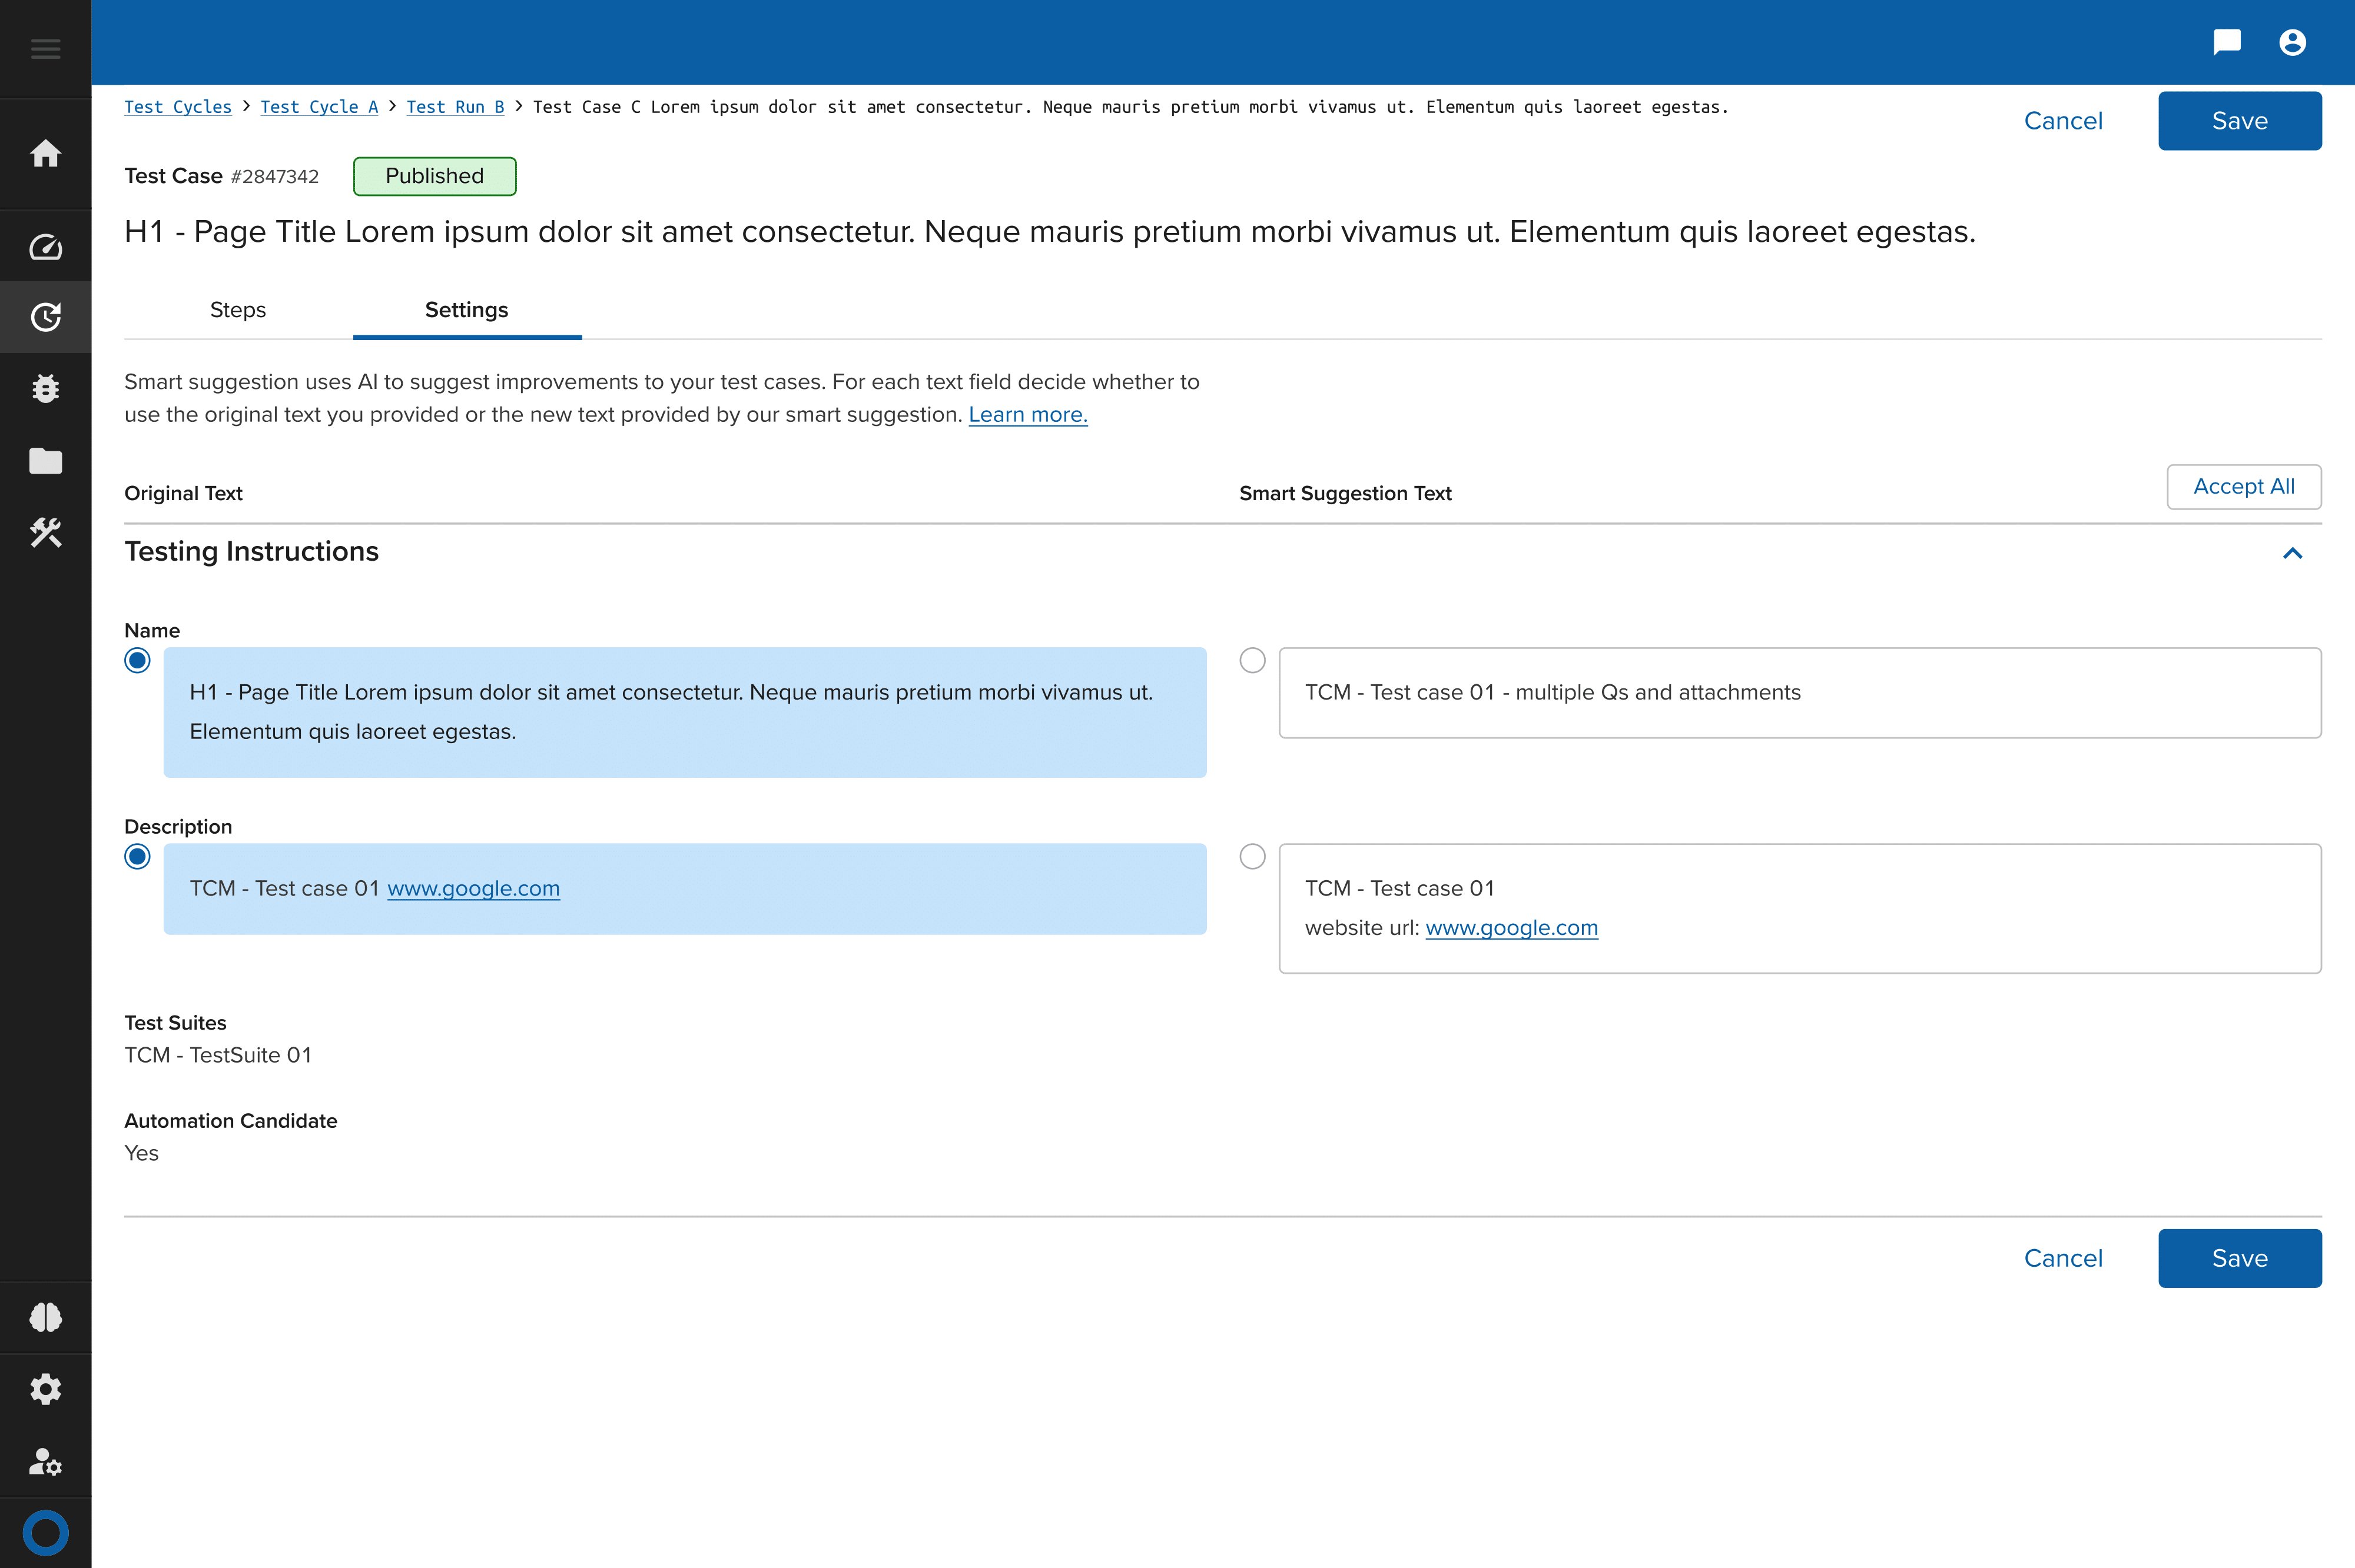2355x1568 pixels.
Task: Open the Learn more link
Action: coord(1027,414)
